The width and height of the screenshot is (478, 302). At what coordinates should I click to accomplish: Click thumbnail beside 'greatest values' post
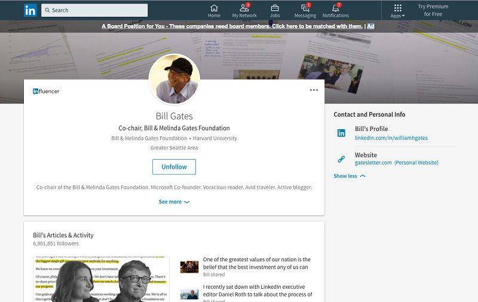[x=189, y=267]
